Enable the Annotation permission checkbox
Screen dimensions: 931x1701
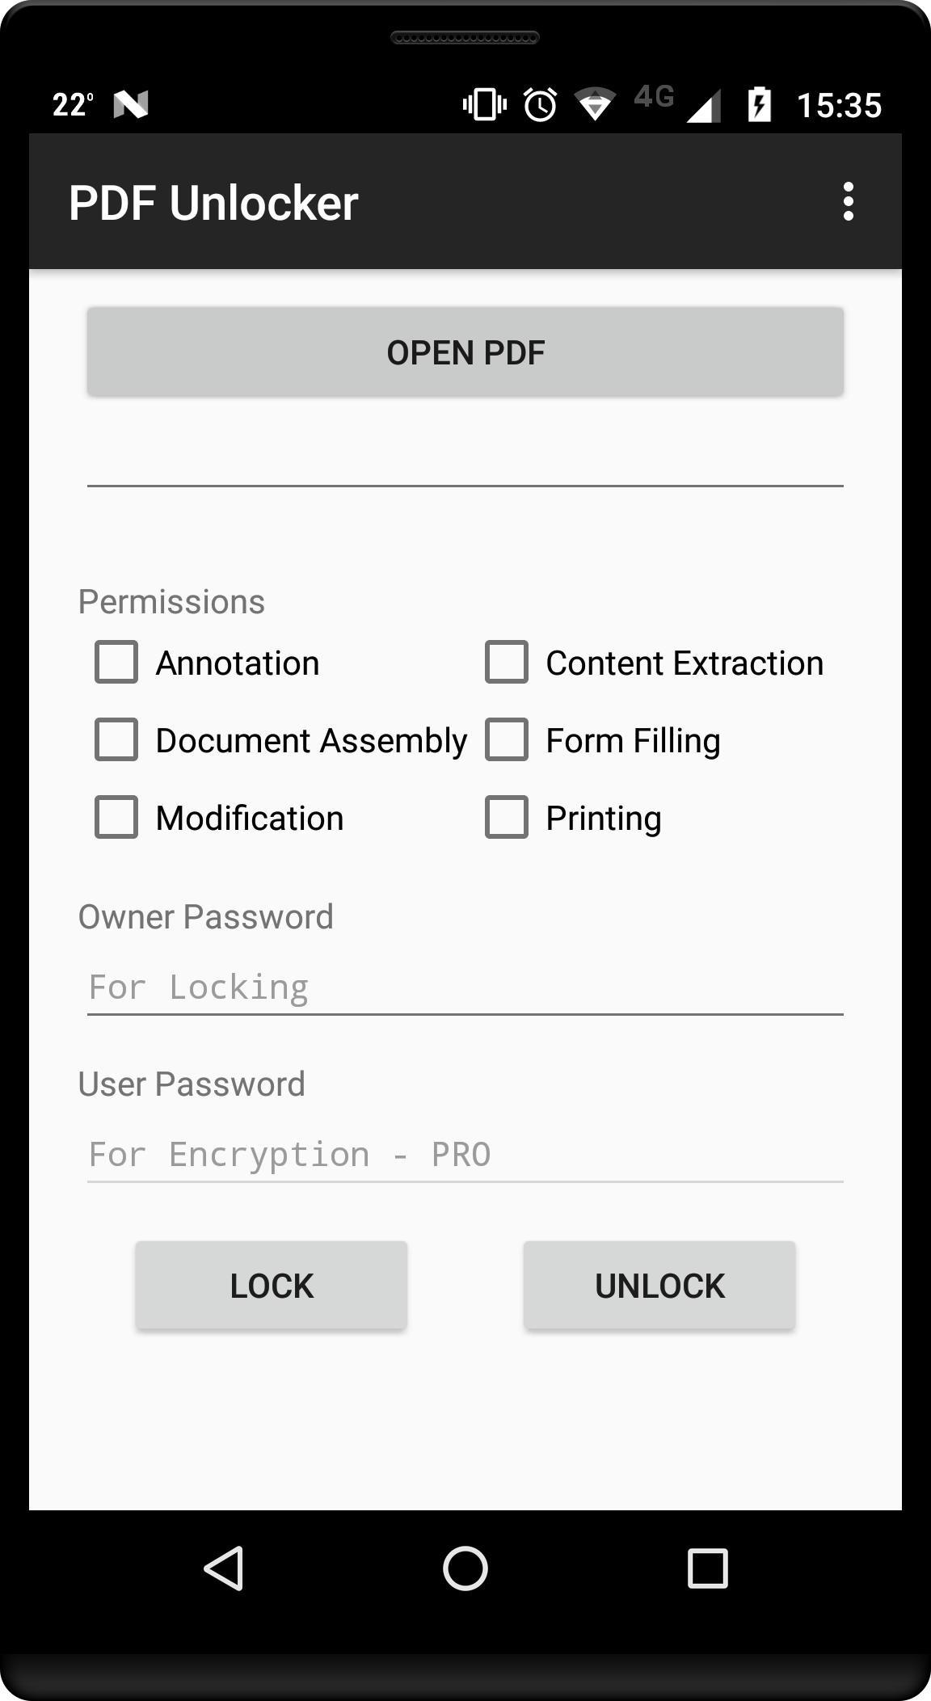click(116, 663)
